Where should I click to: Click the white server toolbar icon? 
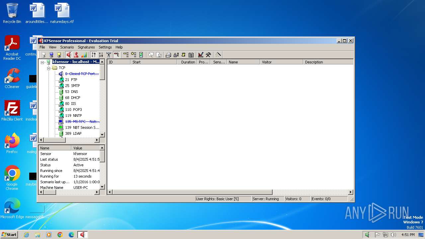pyautogui.click(x=43, y=55)
